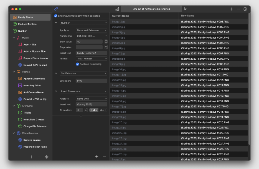The height and width of the screenshot is (169, 259).
Task: Add files with the top-right plus icon
Action: pyautogui.click(x=232, y=9)
